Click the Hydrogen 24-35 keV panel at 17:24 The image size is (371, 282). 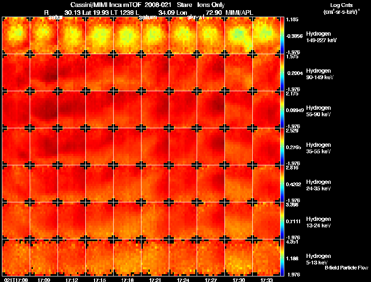point(183,184)
